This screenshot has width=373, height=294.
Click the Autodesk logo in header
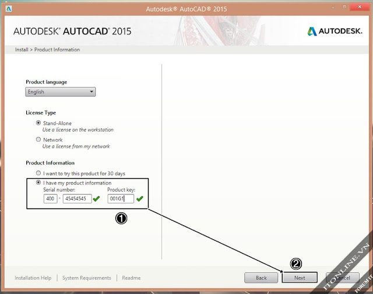click(x=335, y=31)
